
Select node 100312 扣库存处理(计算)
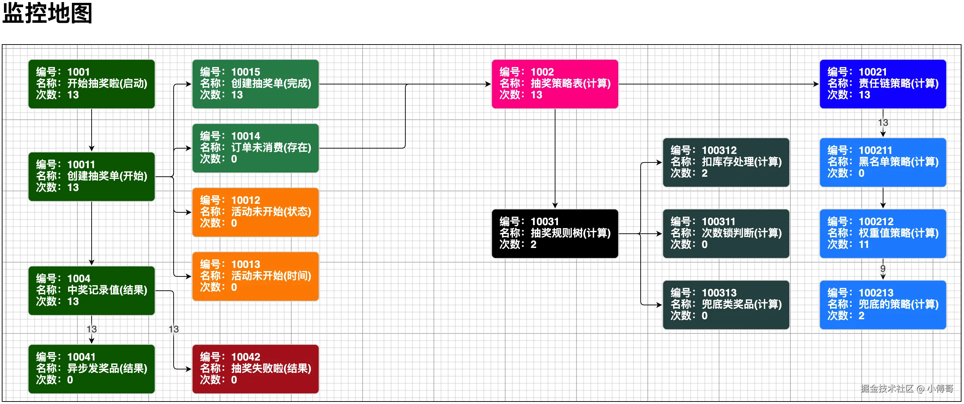coord(725,162)
